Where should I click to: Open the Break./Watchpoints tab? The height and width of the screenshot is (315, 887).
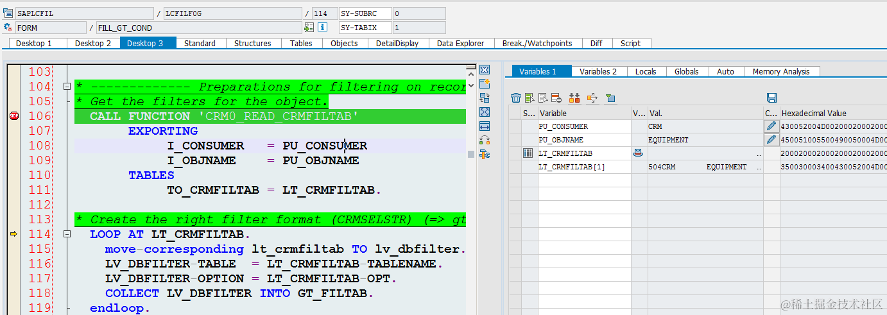click(537, 43)
